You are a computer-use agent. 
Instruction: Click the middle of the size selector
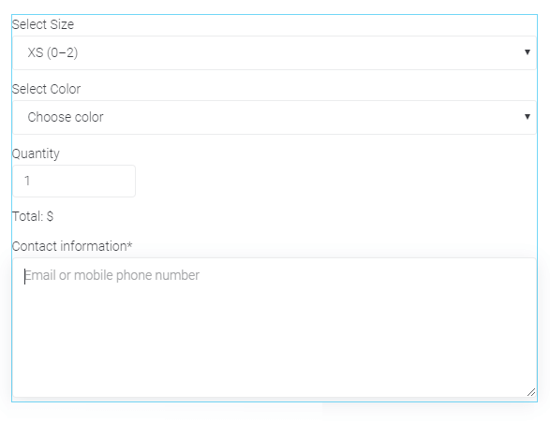[275, 53]
